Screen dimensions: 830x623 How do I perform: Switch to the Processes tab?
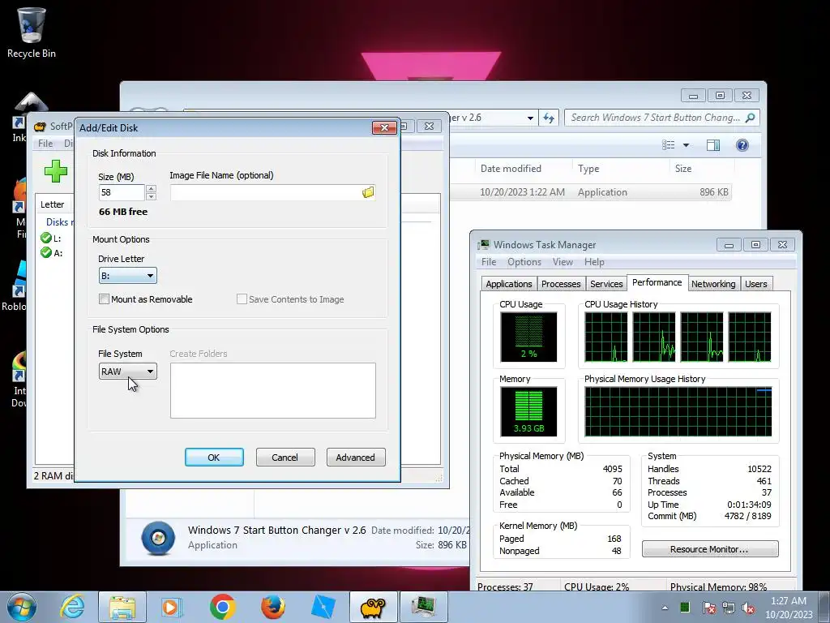561,284
